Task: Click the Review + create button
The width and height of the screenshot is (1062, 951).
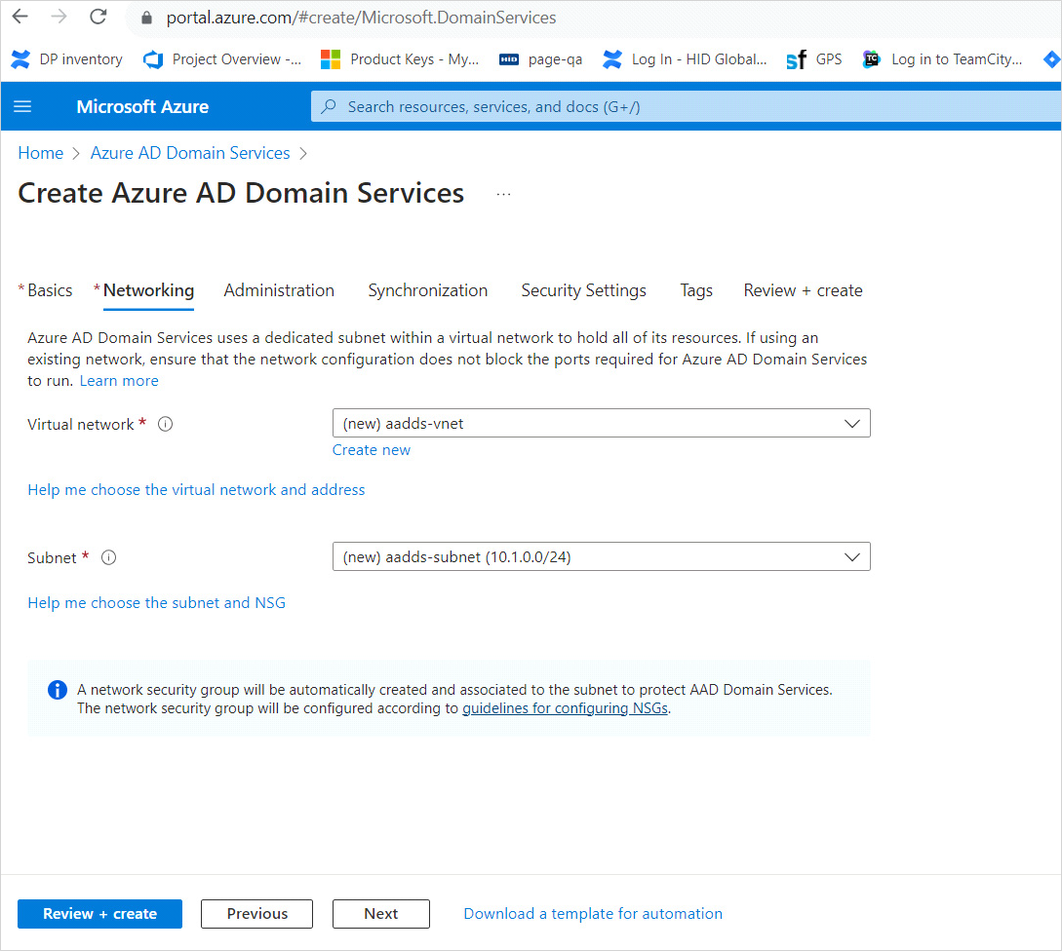Action: pos(99,914)
